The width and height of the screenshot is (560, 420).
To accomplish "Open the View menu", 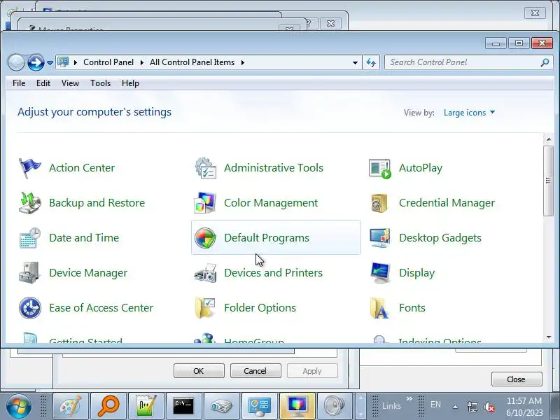I will 71,83.
